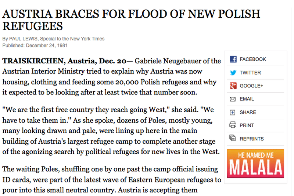
Task: Share article via GOOGLE+ link
Action: [x=251, y=86]
